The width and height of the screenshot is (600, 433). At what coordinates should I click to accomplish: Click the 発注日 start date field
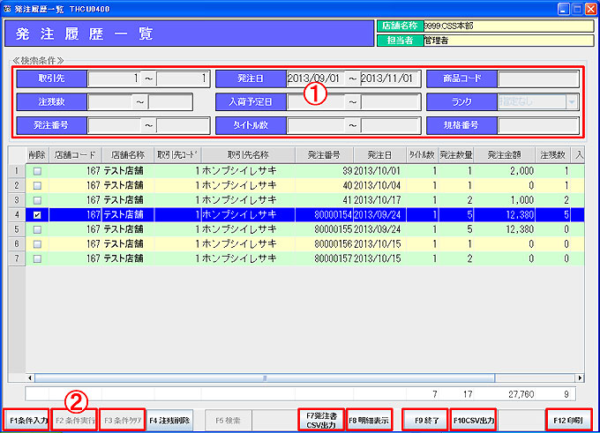(x=315, y=79)
